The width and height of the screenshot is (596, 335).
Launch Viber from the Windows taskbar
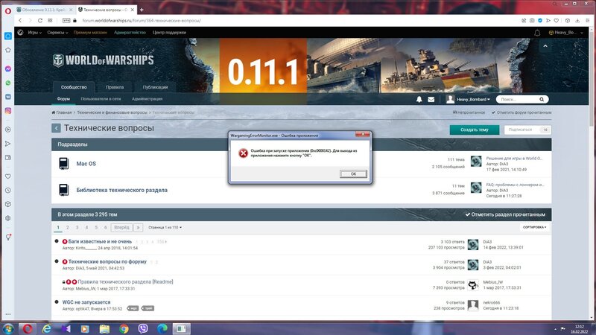click(142, 328)
